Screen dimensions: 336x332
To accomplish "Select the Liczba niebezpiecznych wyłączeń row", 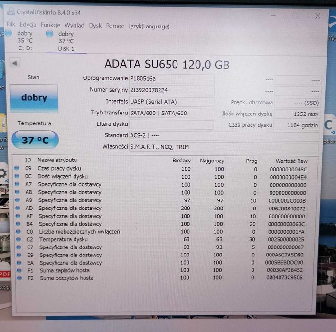I will coord(161,232).
